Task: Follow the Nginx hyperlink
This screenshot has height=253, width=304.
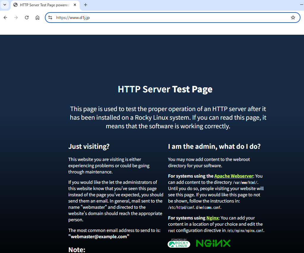Action: point(212,218)
